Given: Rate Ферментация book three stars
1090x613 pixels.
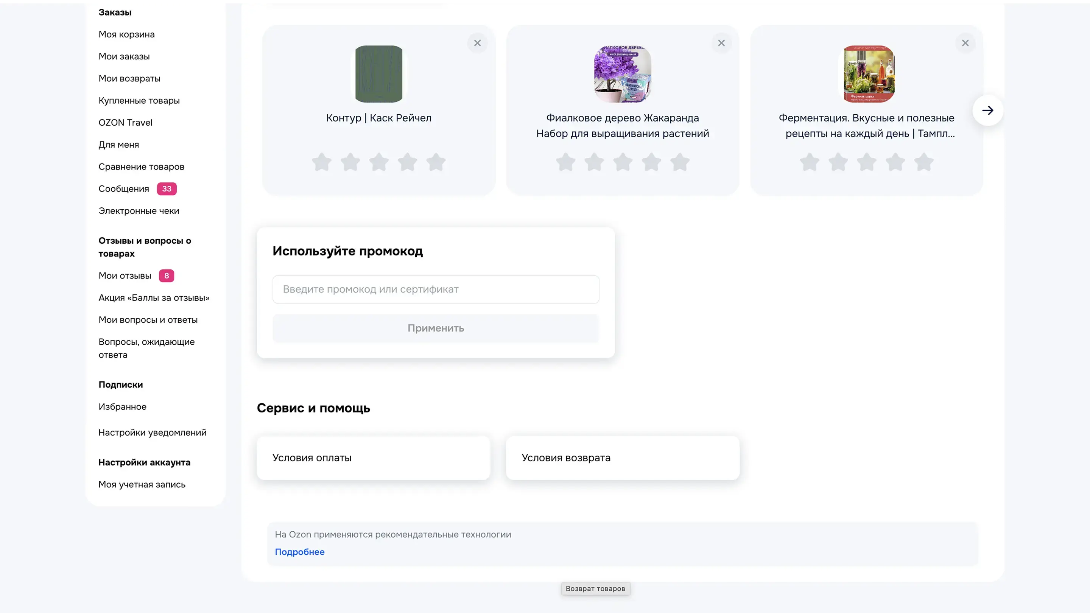Looking at the screenshot, I should [x=867, y=162].
